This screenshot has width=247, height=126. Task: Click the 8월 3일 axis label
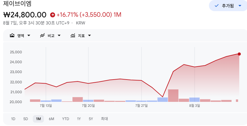pyautogui.click(x=195, y=106)
